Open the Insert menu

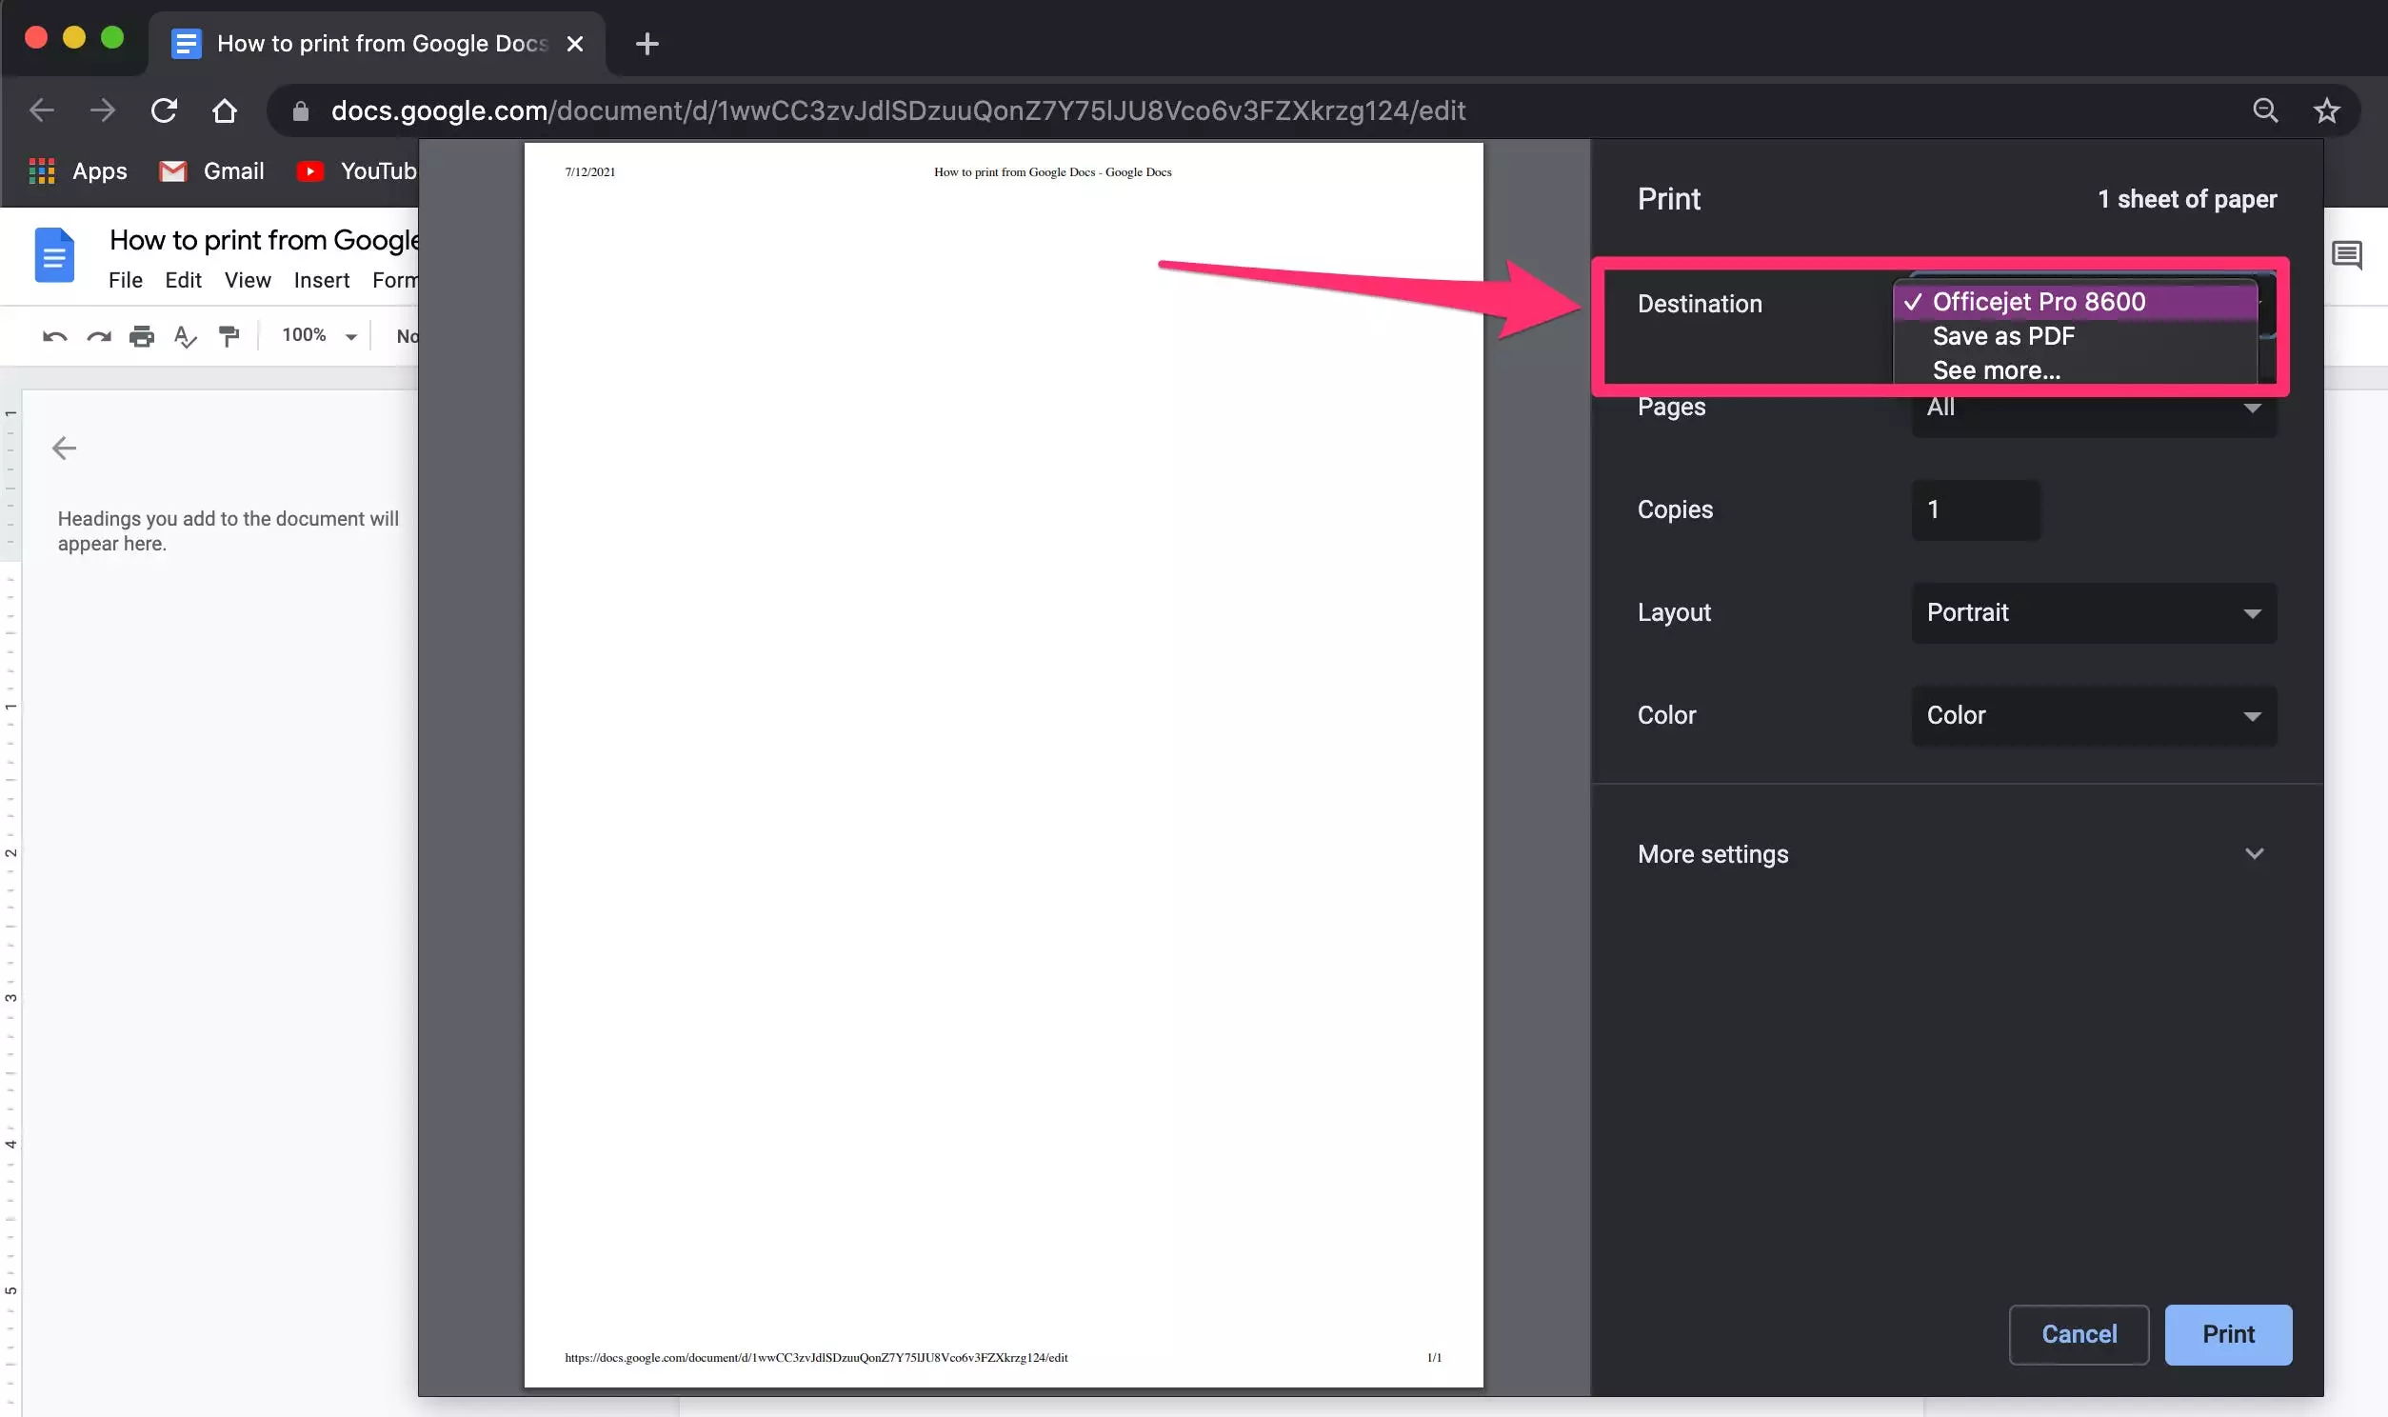click(x=321, y=281)
